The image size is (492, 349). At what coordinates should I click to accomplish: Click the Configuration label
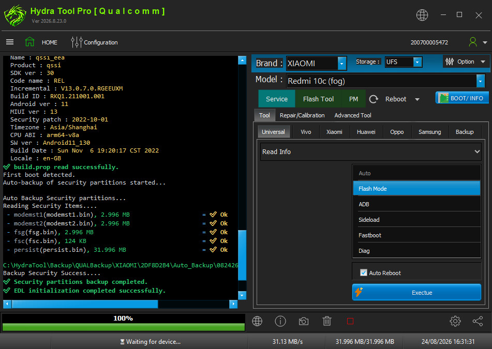click(x=101, y=42)
